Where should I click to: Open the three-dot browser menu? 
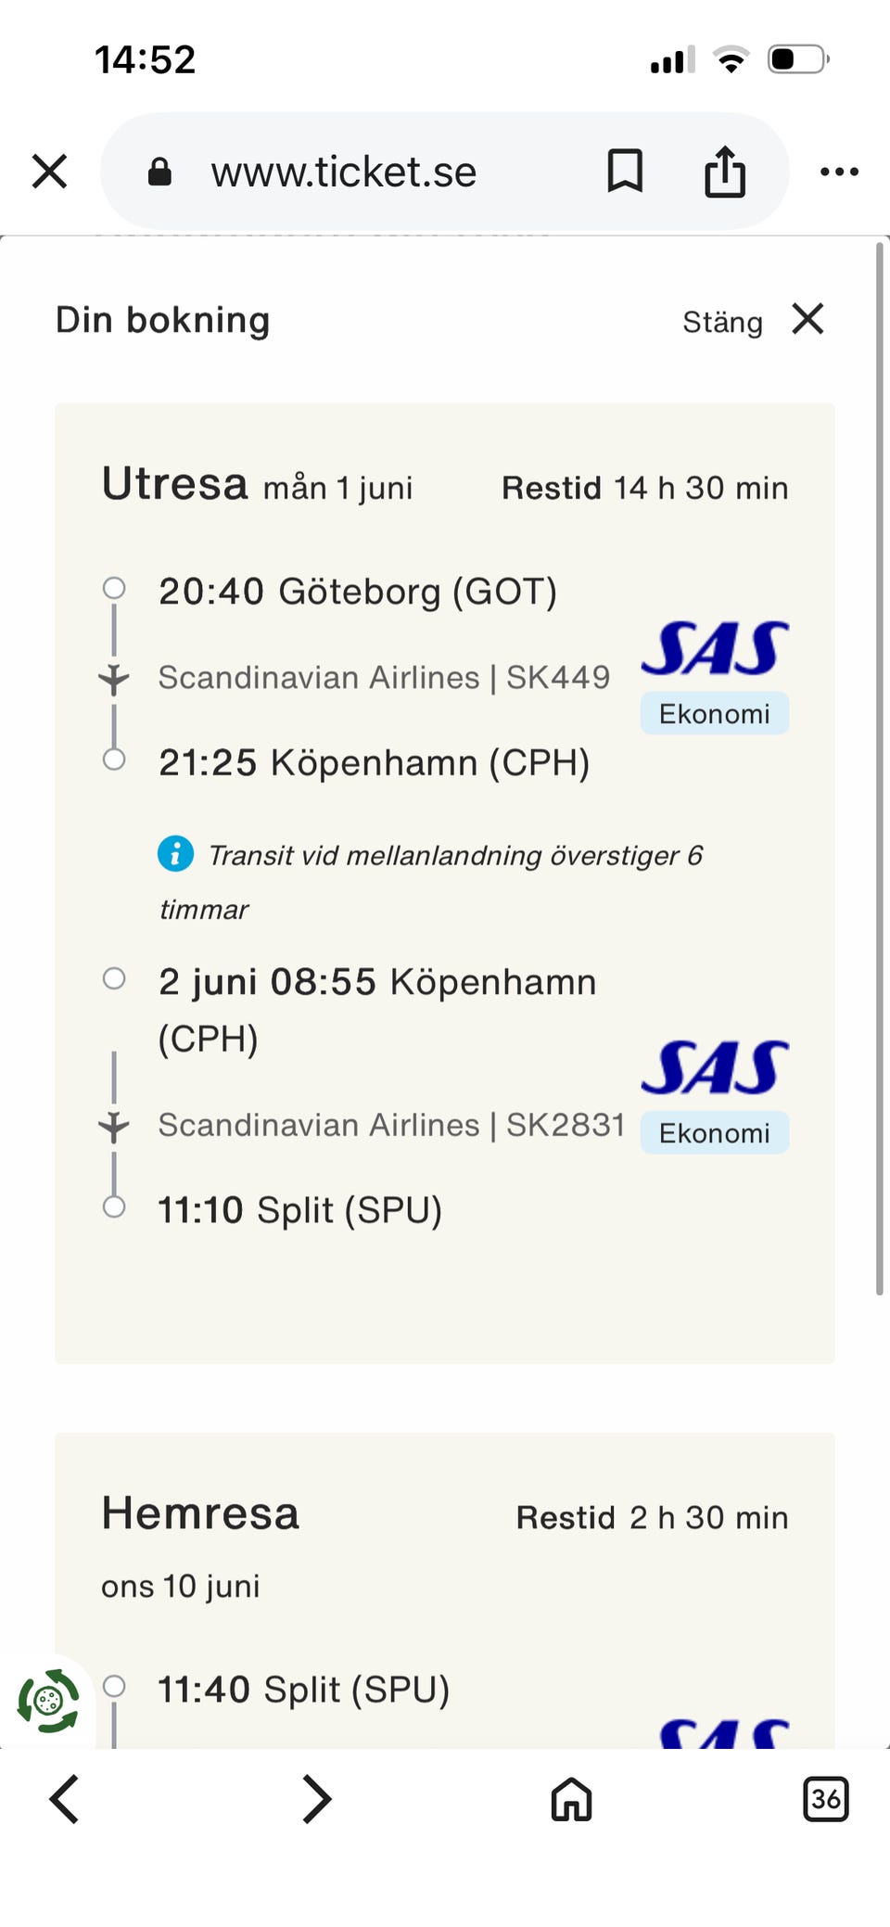(x=839, y=172)
